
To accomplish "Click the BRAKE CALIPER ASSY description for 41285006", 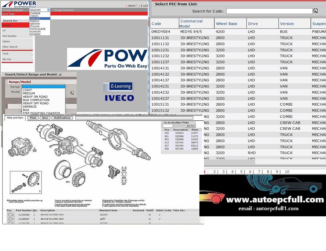I will coord(52,215).
